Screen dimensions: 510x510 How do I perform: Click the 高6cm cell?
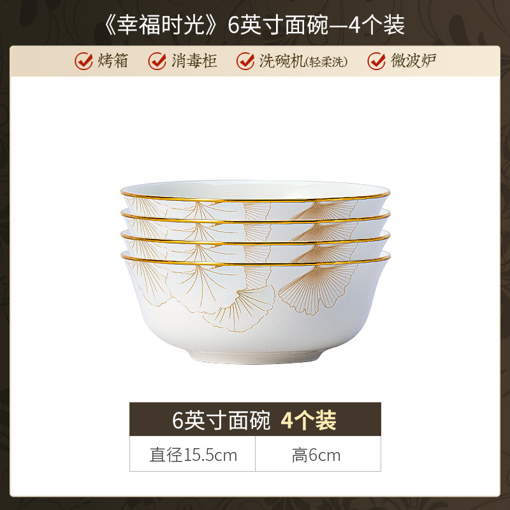(318, 454)
